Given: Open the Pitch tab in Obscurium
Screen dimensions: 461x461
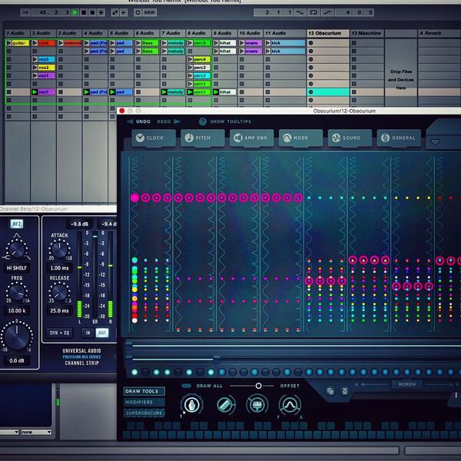Looking at the screenshot, I should pyautogui.click(x=203, y=138).
